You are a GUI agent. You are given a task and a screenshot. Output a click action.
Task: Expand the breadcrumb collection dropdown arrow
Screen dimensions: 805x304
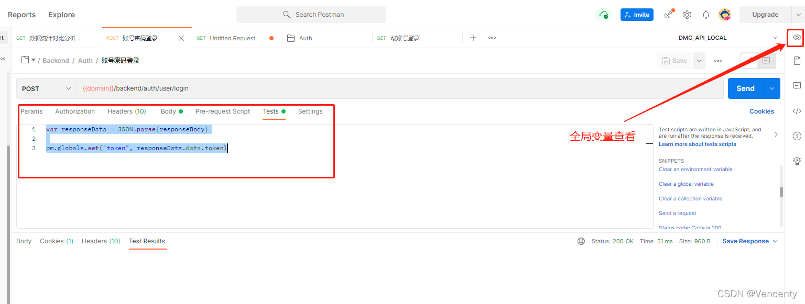pyautogui.click(x=34, y=60)
